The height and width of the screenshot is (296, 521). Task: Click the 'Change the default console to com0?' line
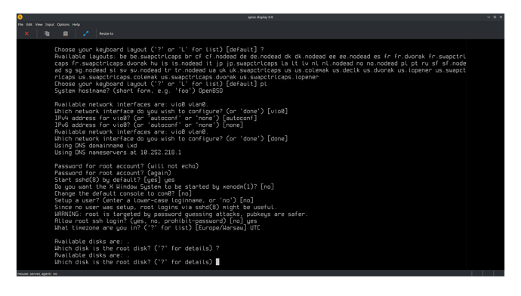[x=123, y=193]
